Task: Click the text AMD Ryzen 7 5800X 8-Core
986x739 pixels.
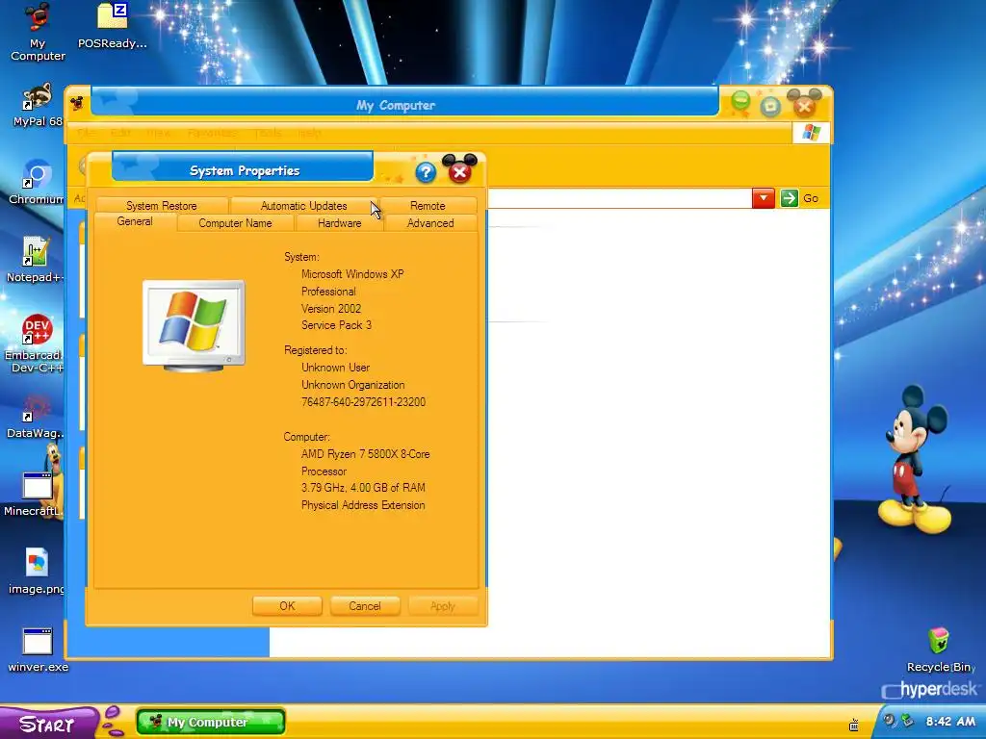Action: pyautogui.click(x=365, y=454)
